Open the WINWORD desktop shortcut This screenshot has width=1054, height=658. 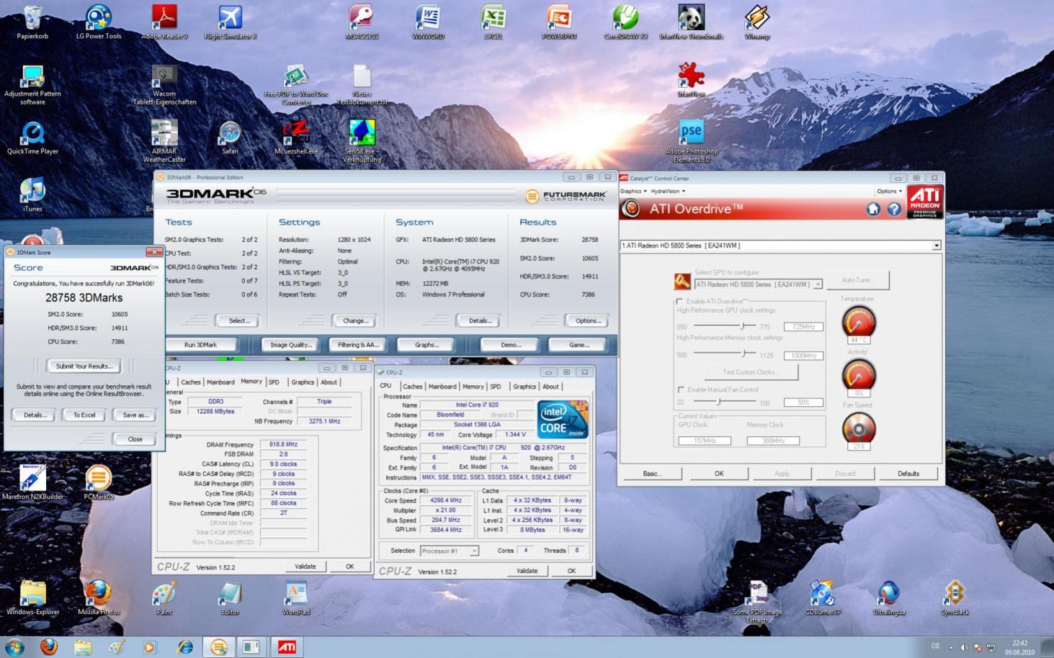click(x=428, y=22)
